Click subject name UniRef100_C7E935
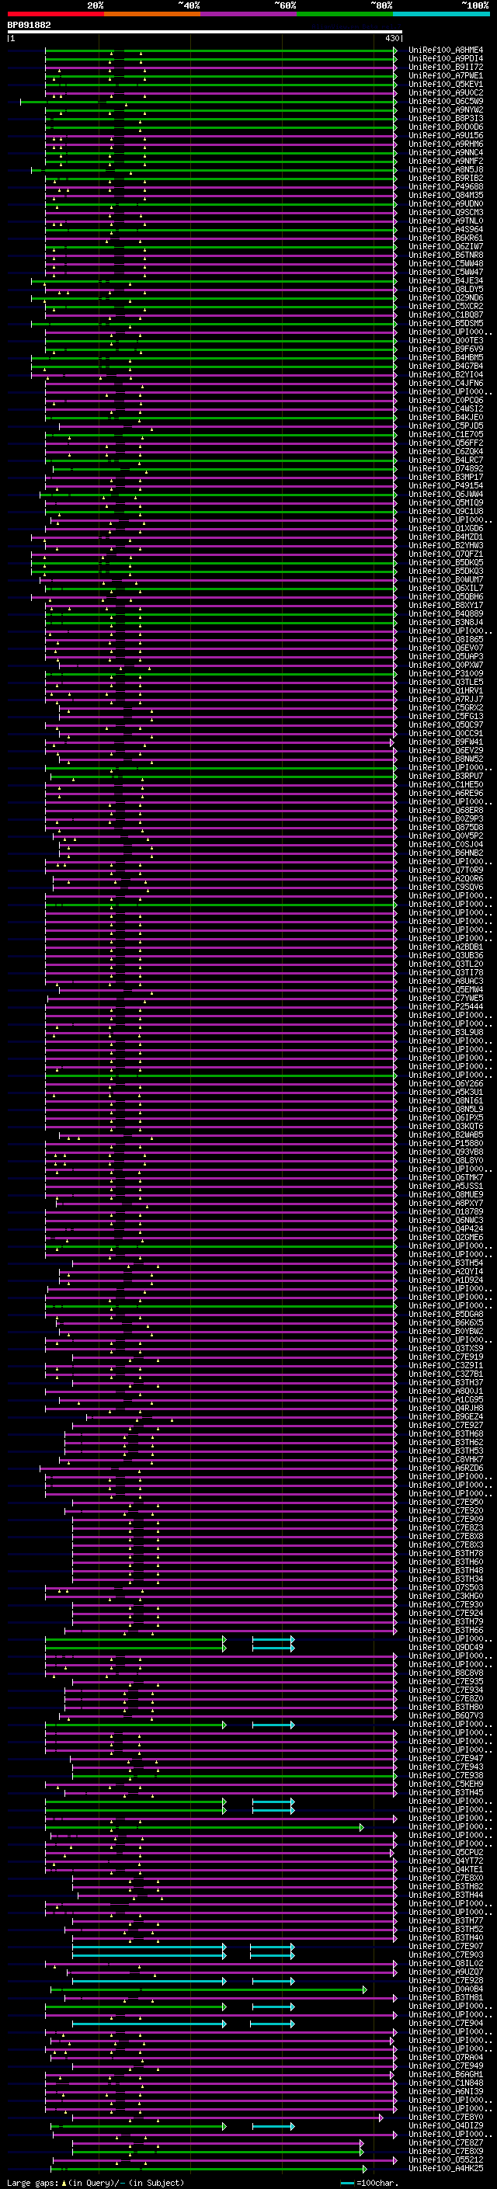This screenshot has height=2189, width=497. click(x=446, y=1681)
